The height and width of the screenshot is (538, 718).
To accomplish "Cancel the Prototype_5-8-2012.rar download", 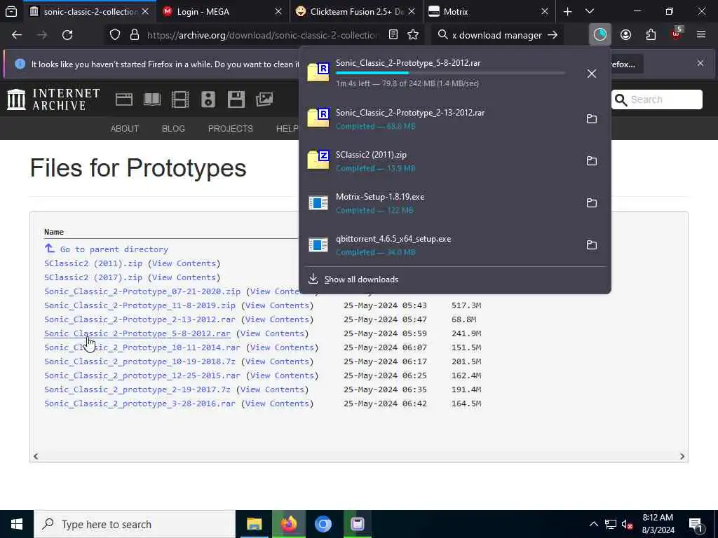I will 591,73.
